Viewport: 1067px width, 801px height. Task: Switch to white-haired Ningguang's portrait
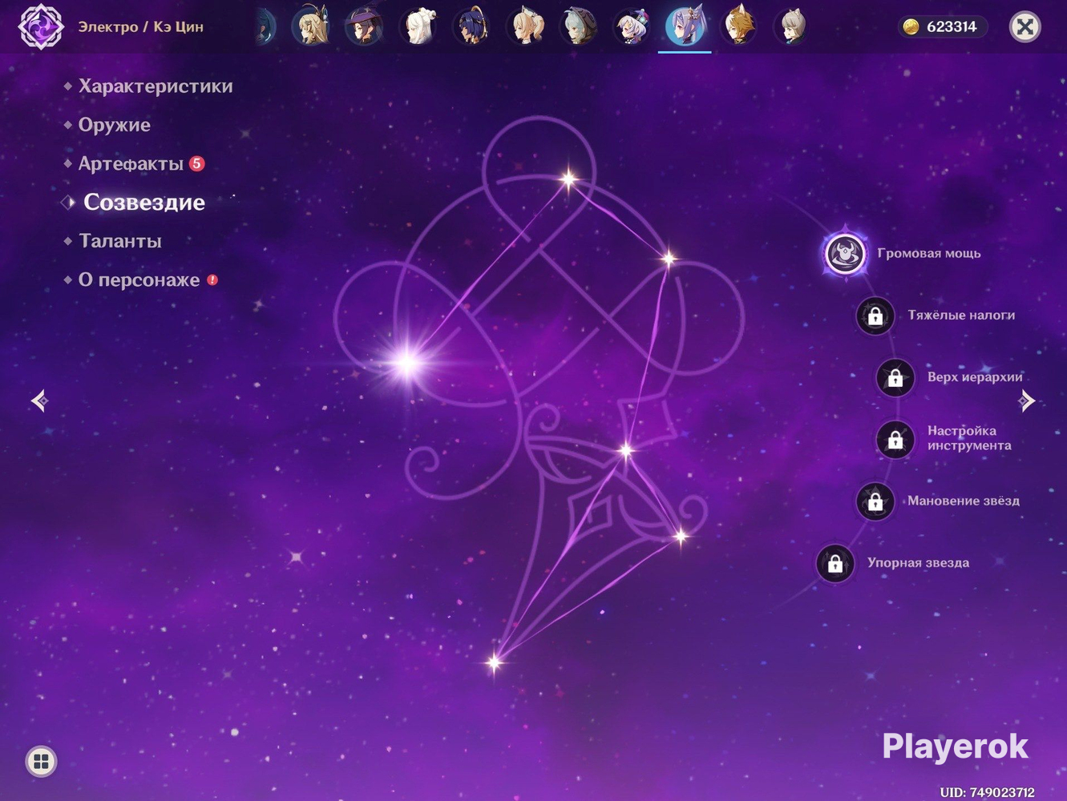pos(418,26)
